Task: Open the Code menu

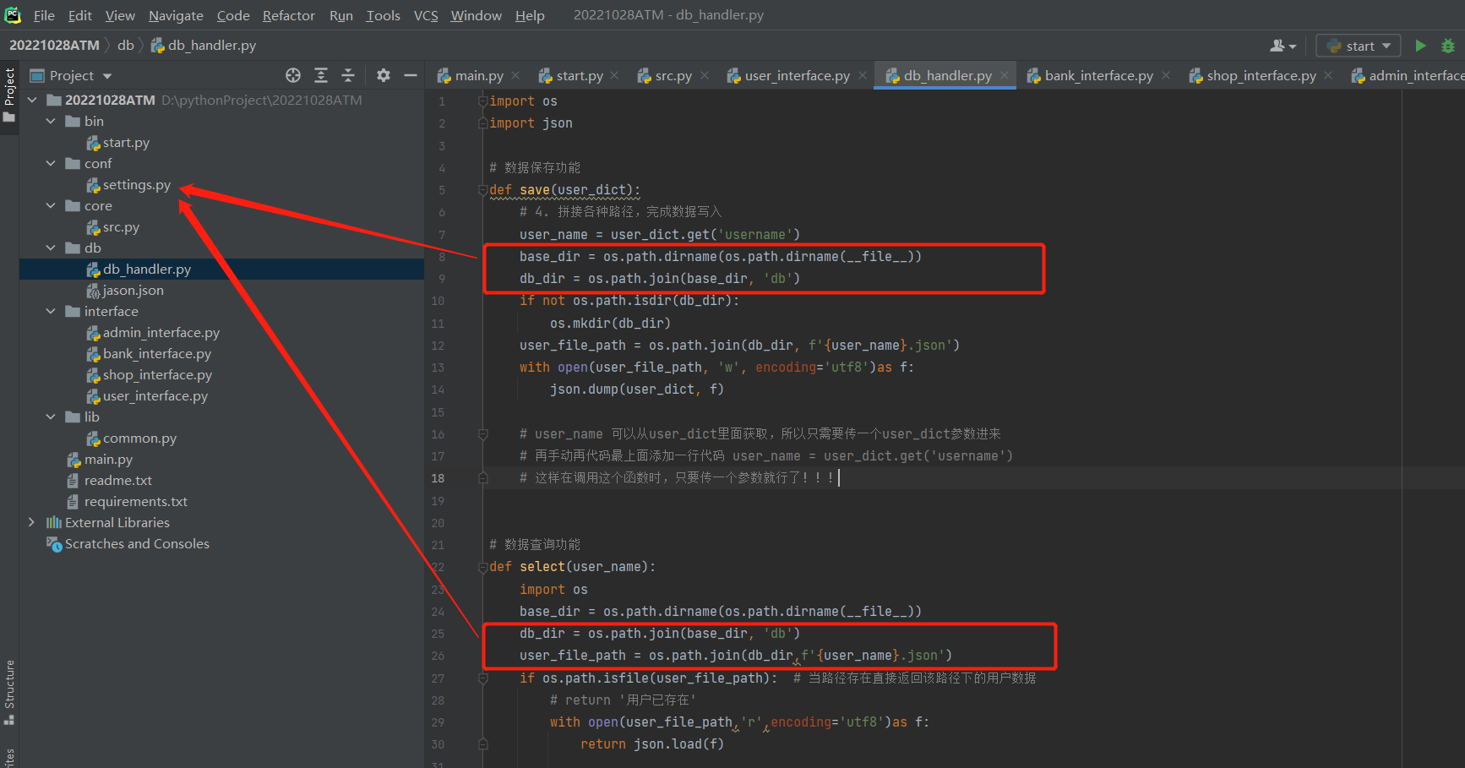Action: click(x=233, y=15)
